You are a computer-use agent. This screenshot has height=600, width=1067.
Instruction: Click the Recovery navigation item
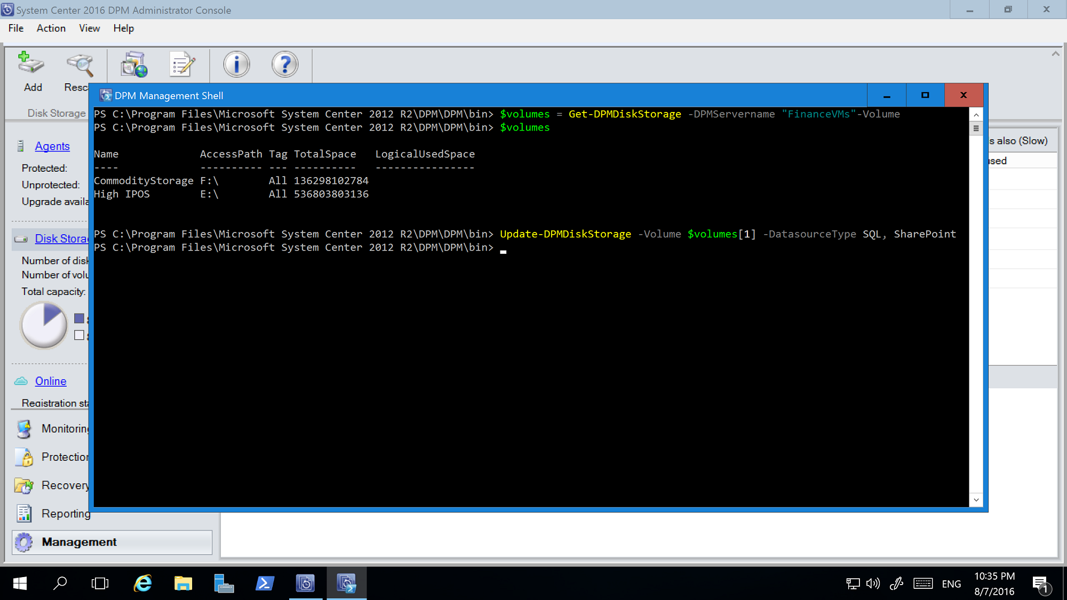(x=66, y=485)
